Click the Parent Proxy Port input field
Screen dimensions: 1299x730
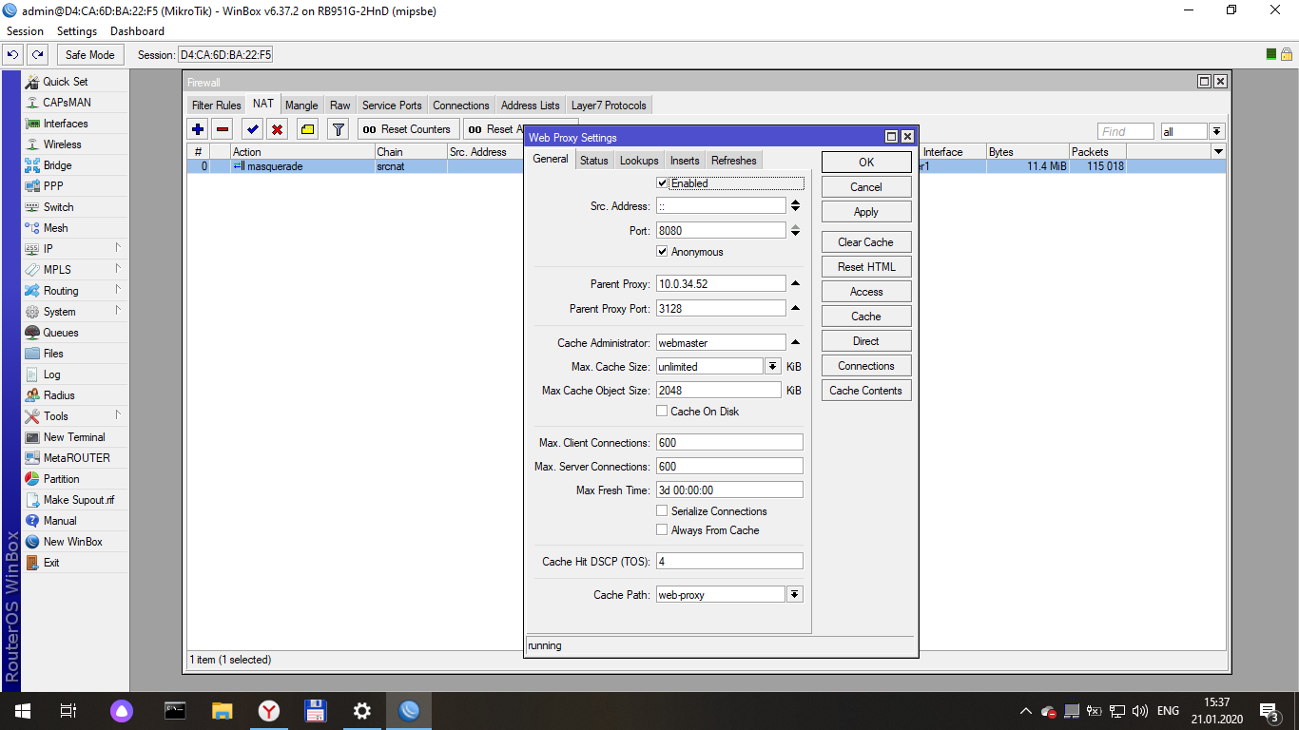coord(721,309)
